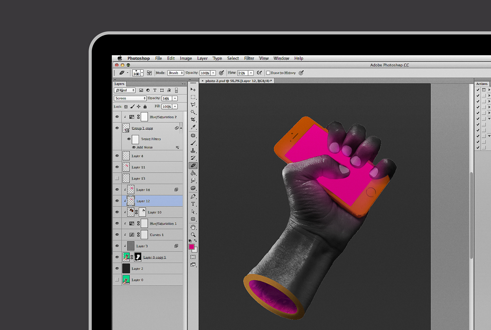Image resolution: width=491 pixels, height=330 pixels.
Task: Open the Kind filter dropdown
Action: point(125,90)
